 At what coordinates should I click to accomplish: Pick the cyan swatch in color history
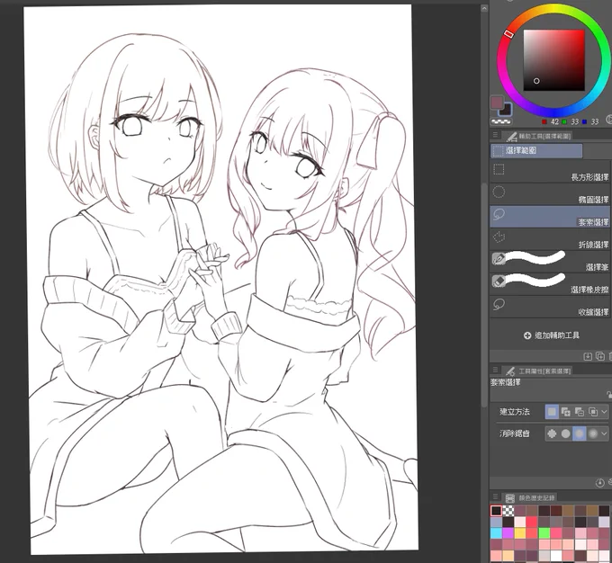(496, 533)
